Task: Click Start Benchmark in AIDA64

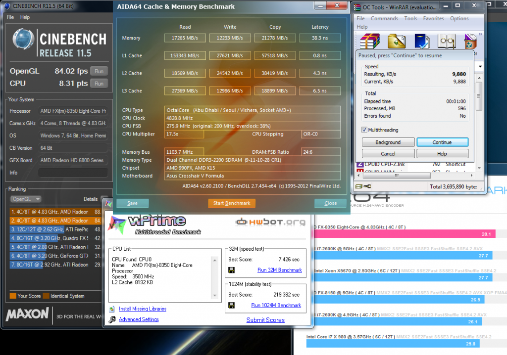Action: click(232, 203)
